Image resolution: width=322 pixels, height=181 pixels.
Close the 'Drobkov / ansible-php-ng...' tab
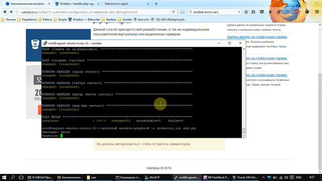click(99, 4)
